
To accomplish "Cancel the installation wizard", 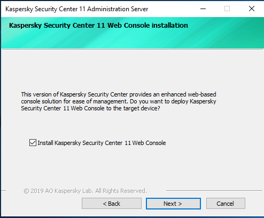I will (x=226, y=204).
